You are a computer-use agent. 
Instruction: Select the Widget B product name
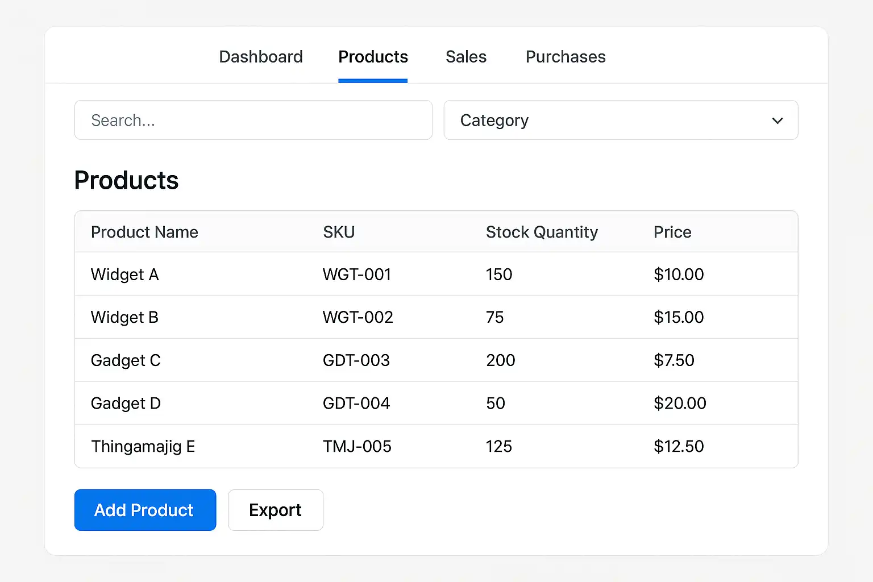(x=124, y=317)
